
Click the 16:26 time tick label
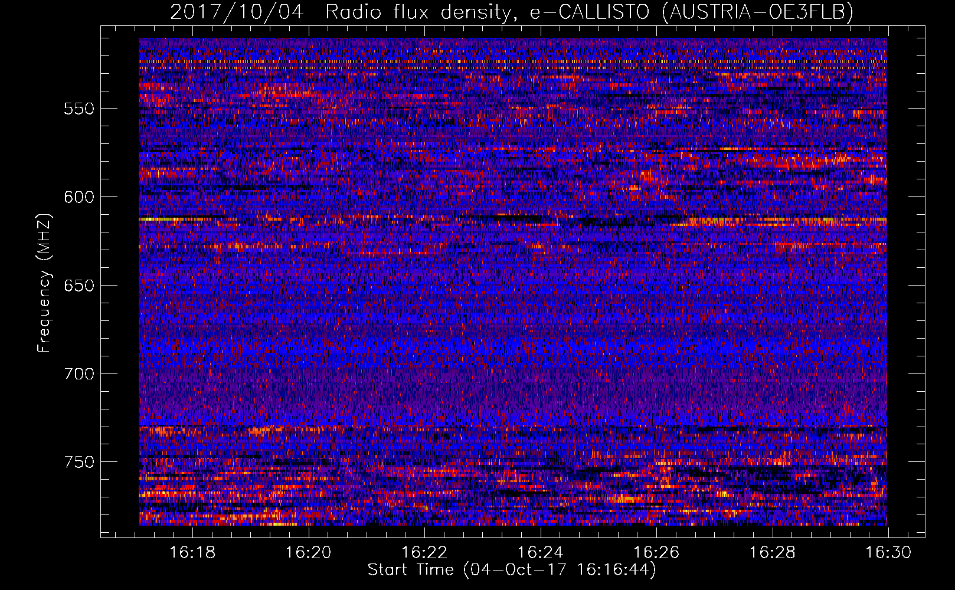tap(656, 553)
